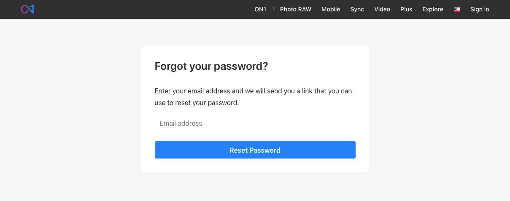
Task: Click the Sign in link
Action: pyautogui.click(x=480, y=9)
